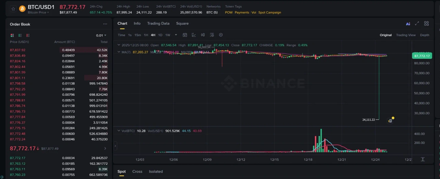The width and height of the screenshot is (440, 179).
Task: Click the Spot Campaign token tag
Action: (x=270, y=13)
